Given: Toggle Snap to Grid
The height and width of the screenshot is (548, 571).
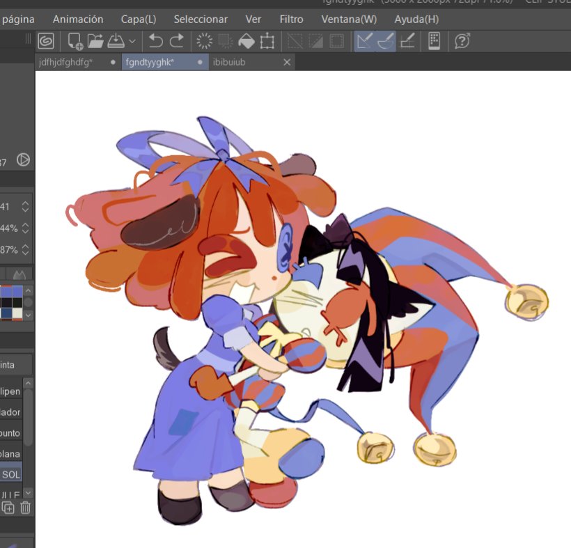Looking at the screenshot, I should (x=407, y=41).
